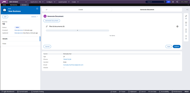Open Files & documents gear settings

click(x=177, y=26)
